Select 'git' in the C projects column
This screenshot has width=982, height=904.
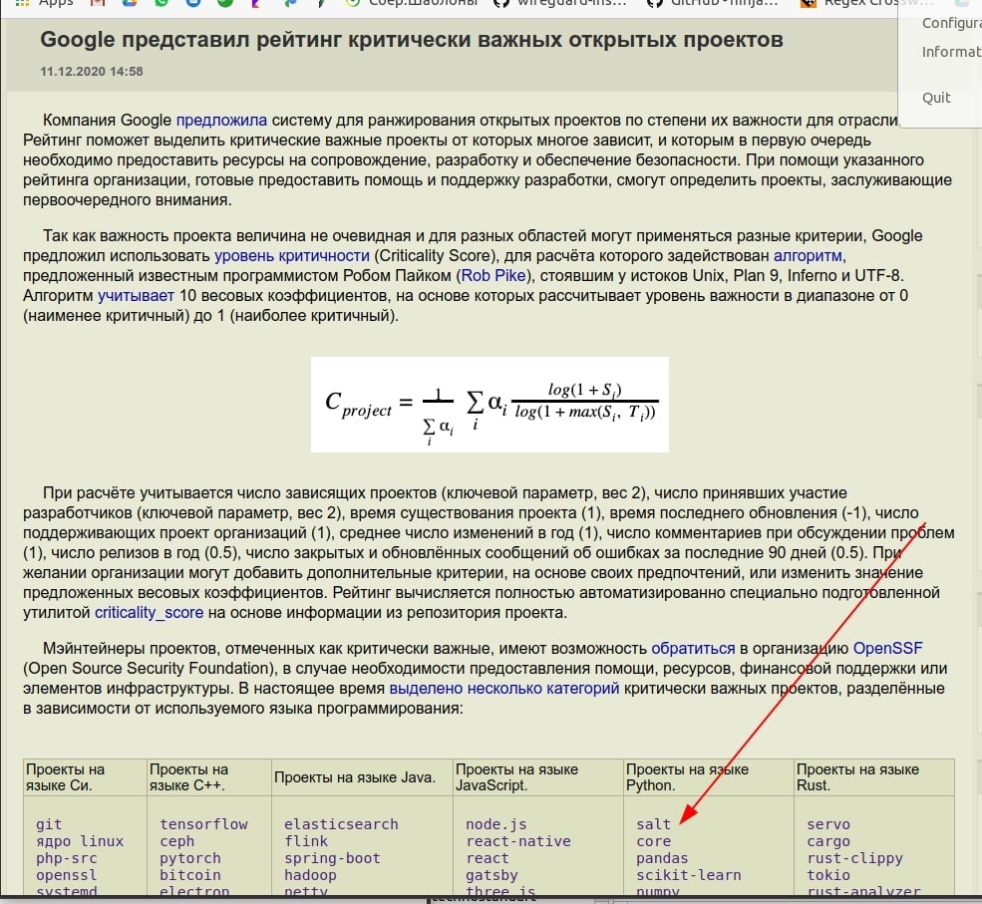point(49,824)
